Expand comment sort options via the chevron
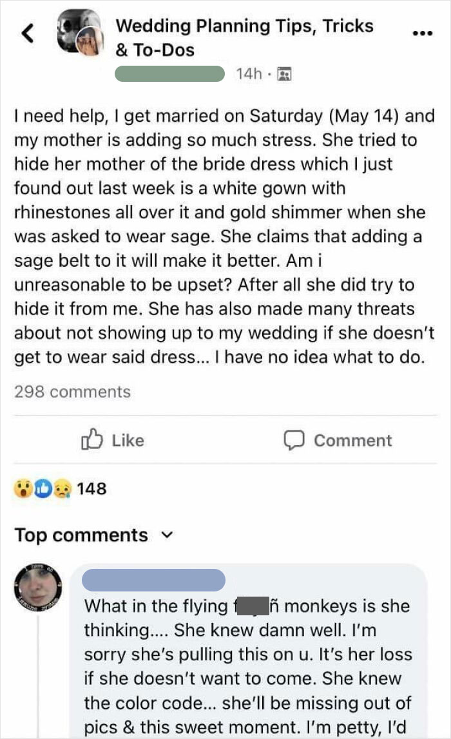This screenshot has height=739, width=451. coord(167,537)
